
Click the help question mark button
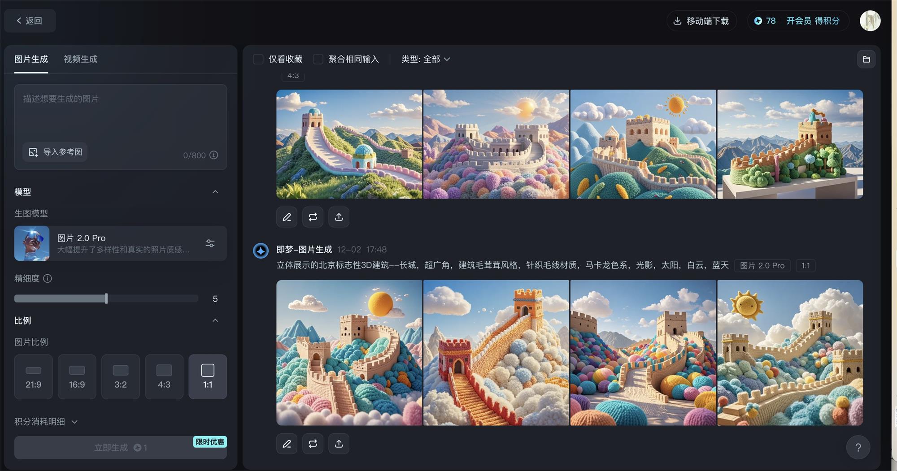(858, 447)
